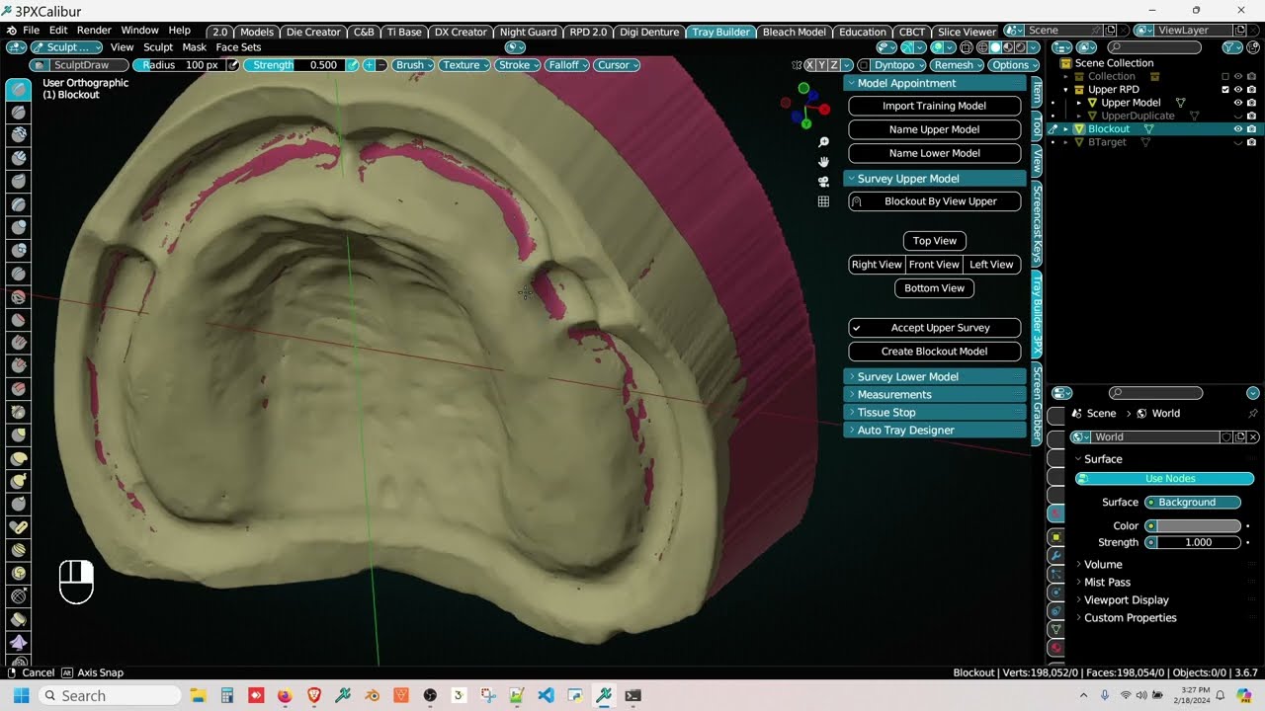
Task: Select solid viewport shading mode
Action: [995, 47]
